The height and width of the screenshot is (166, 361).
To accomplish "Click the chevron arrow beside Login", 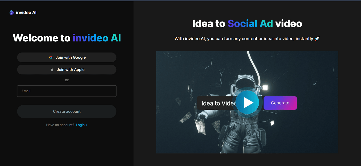I will [87, 125].
